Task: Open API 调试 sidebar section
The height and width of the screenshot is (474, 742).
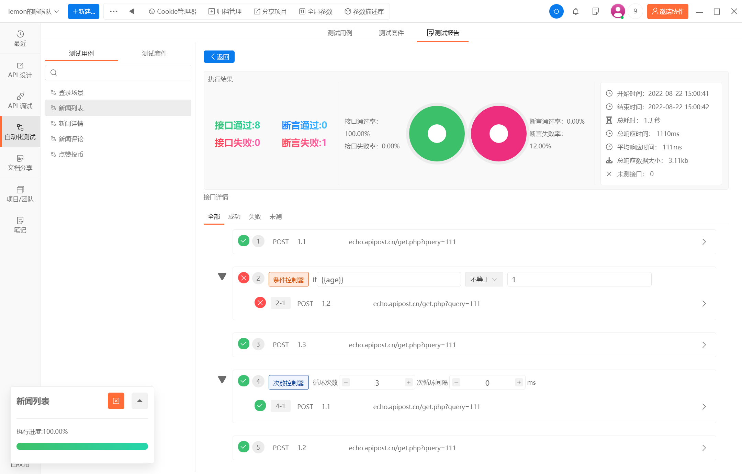Action: [20, 101]
